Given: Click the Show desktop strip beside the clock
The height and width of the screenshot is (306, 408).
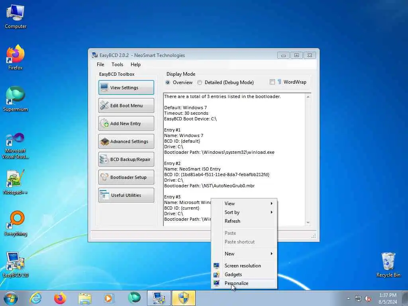Looking at the screenshot, I should tap(405, 298).
